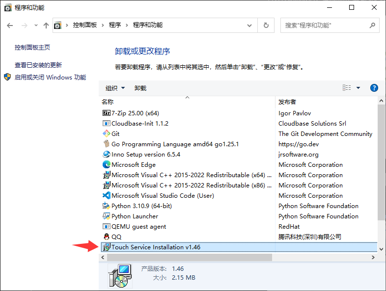Image resolution: width=386 pixels, height=291 pixels.
Task: Click the Python 3.10.9 icon
Action: click(x=106, y=206)
